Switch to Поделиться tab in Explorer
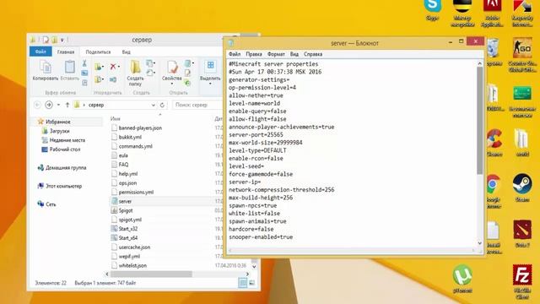The width and height of the screenshot is (540, 304). (98, 52)
